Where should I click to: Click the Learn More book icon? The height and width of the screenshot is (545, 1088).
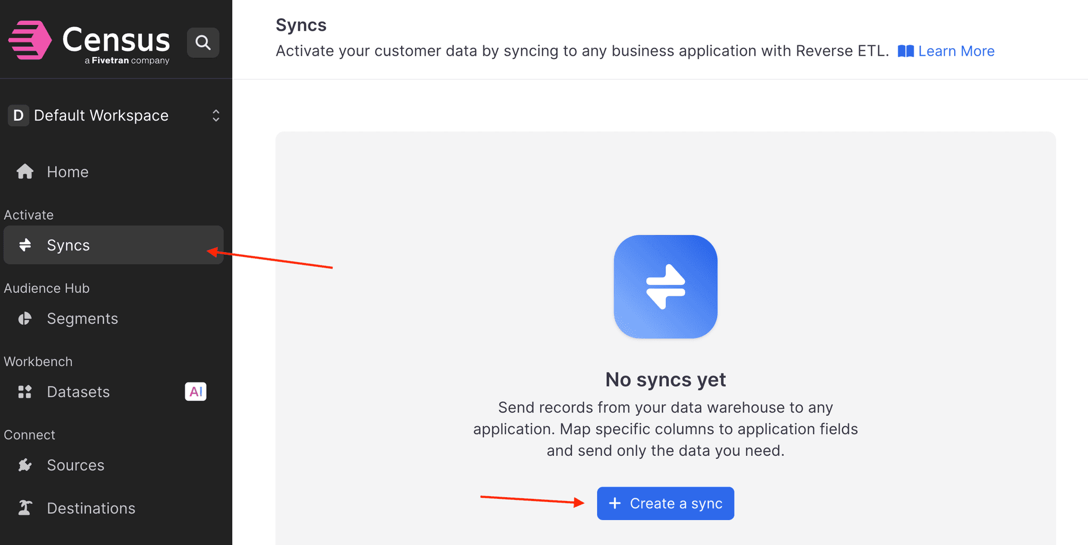coord(906,50)
